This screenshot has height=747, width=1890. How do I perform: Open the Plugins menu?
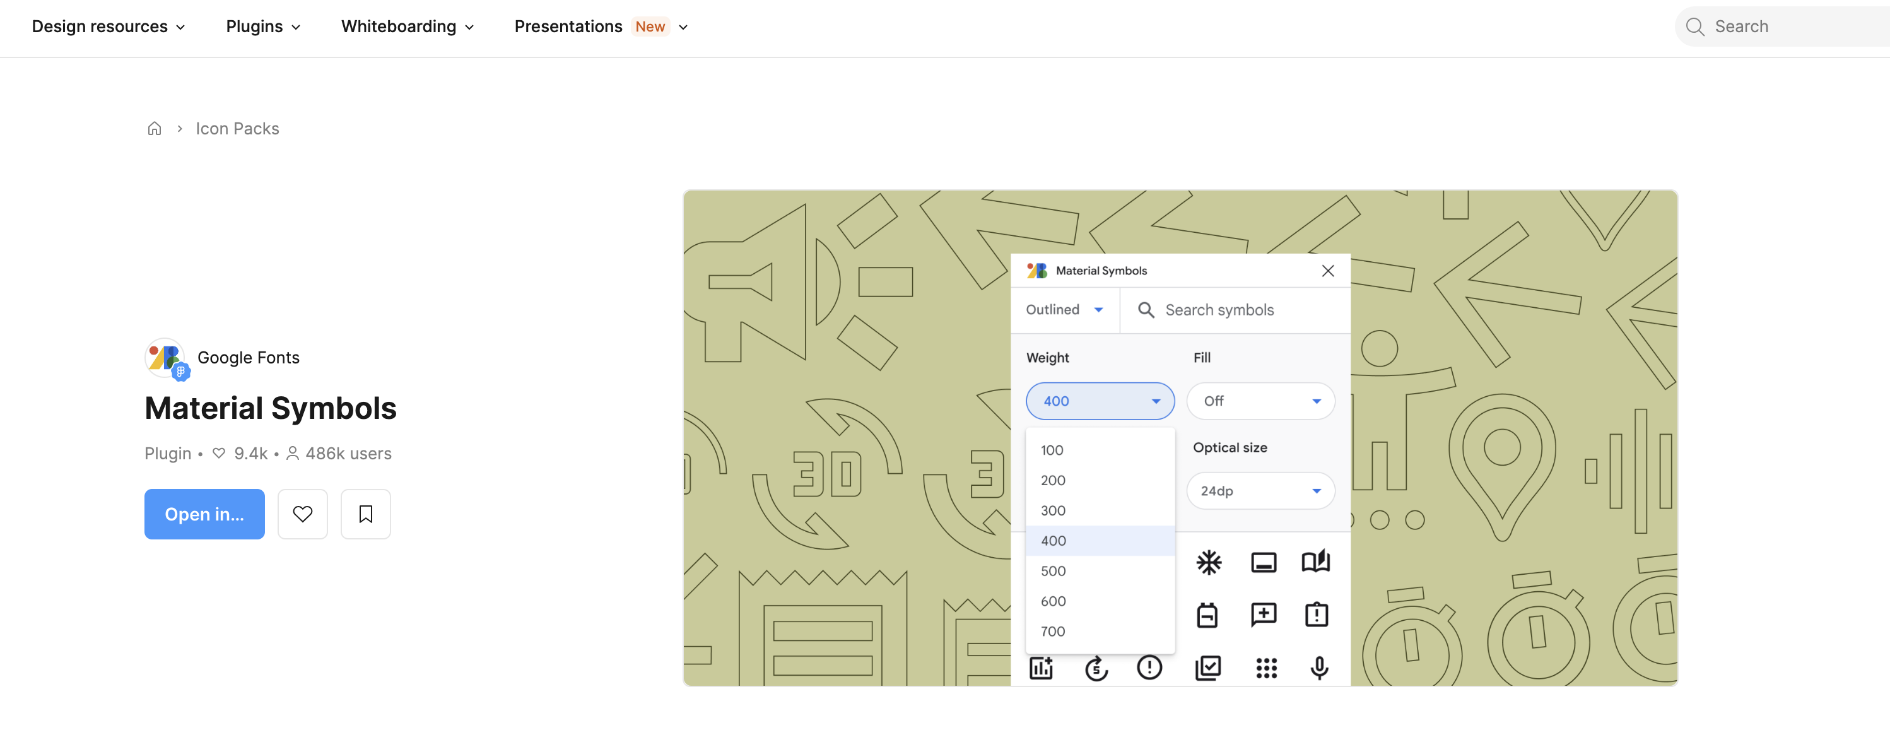click(x=262, y=26)
